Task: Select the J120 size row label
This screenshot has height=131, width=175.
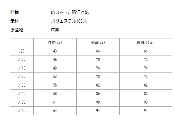Action: 22,77
